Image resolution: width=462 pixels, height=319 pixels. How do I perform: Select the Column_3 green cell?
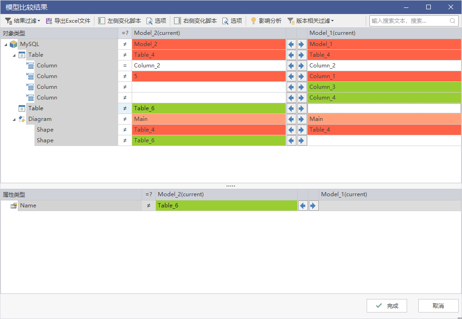tap(384, 87)
